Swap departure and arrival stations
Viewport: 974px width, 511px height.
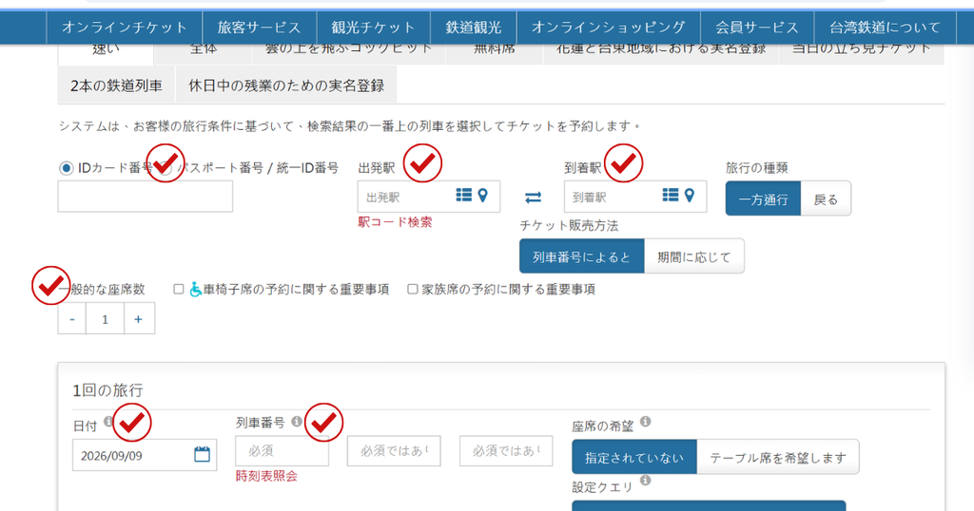[533, 198]
